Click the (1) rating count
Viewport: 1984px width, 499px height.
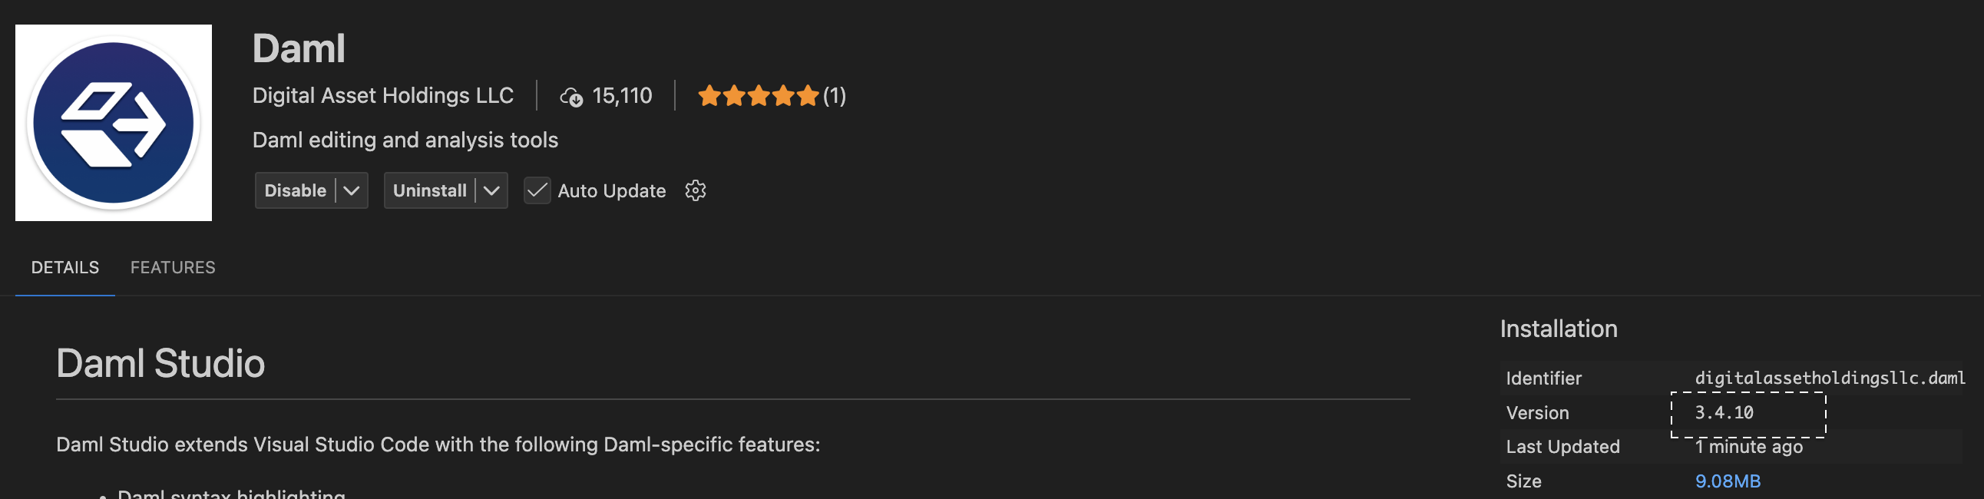click(x=834, y=95)
